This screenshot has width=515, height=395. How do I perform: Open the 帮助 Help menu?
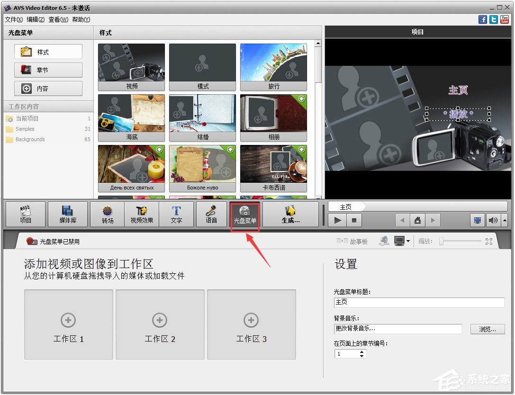click(x=81, y=20)
